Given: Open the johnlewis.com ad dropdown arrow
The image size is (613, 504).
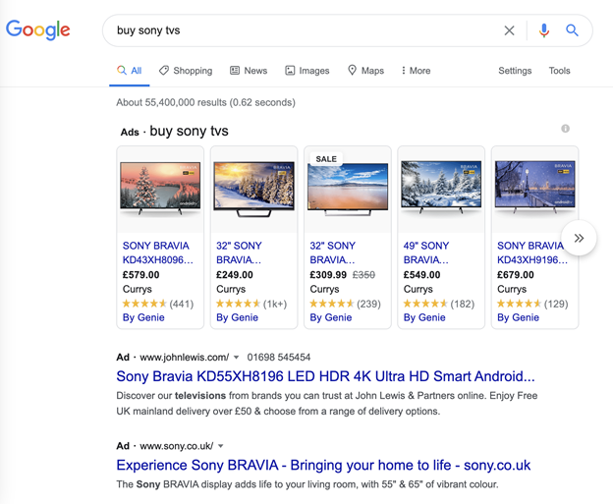Looking at the screenshot, I should coord(236,358).
